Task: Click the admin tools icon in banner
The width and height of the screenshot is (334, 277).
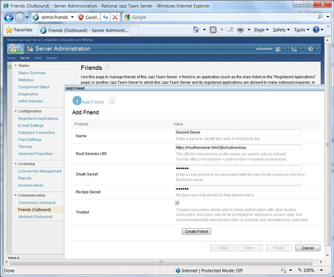Action: tap(294, 49)
